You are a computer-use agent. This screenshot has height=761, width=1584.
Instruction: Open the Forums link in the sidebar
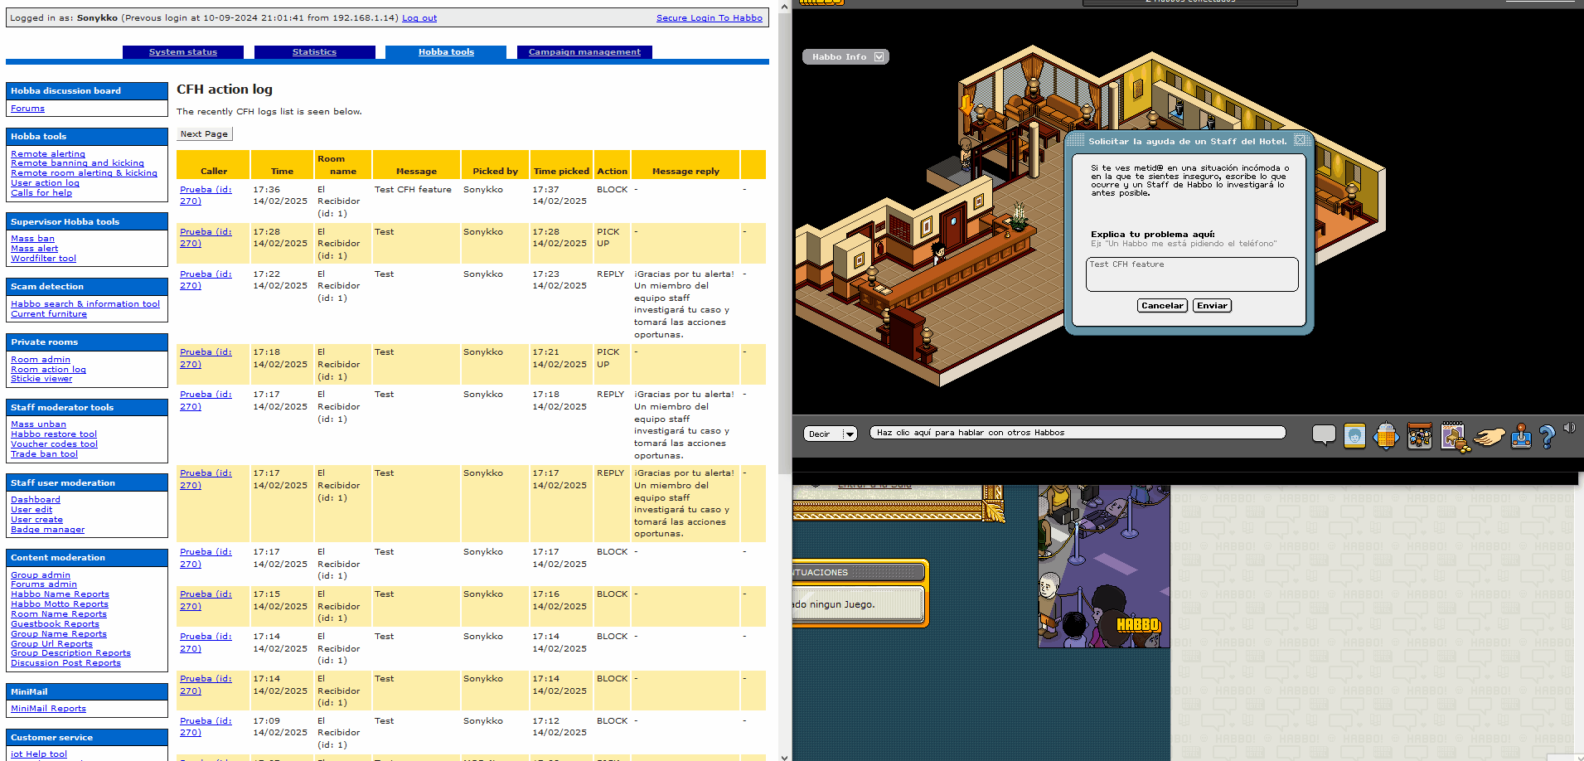click(x=27, y=109)
